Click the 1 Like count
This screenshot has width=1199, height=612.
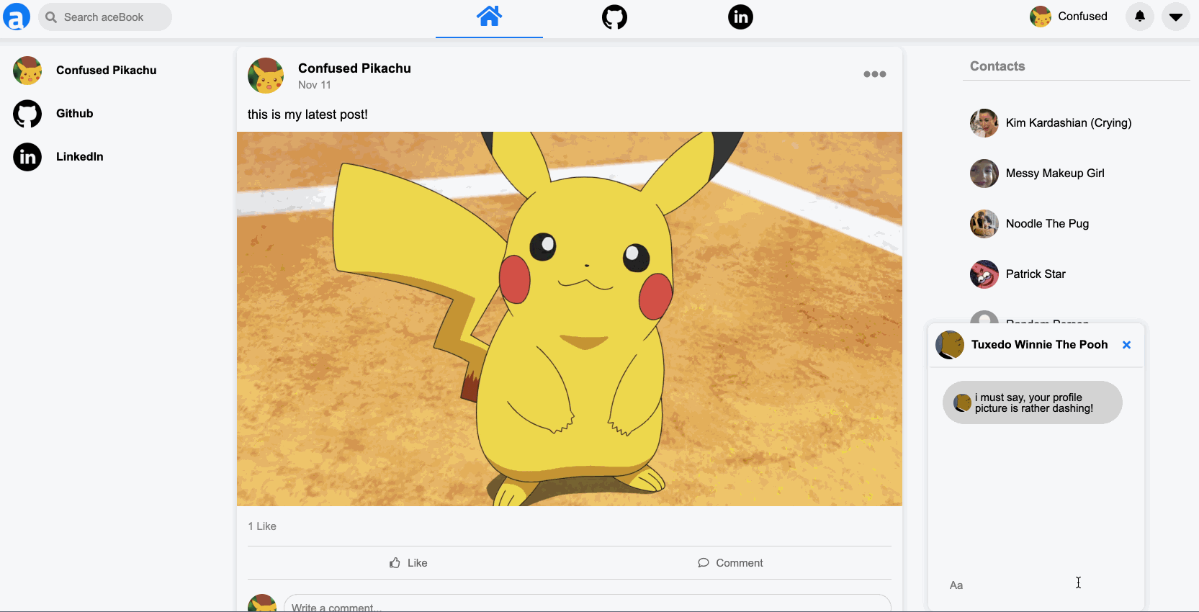[x=262, y=526]
